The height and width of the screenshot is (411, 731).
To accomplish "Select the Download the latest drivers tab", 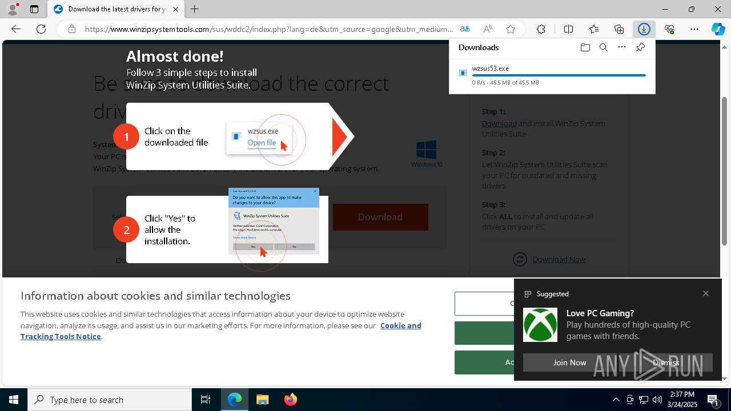I will 115,9.
